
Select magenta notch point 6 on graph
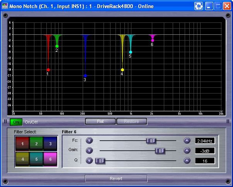153,41
